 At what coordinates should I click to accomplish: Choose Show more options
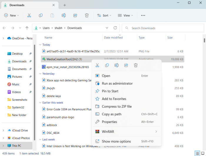[116, 141]
